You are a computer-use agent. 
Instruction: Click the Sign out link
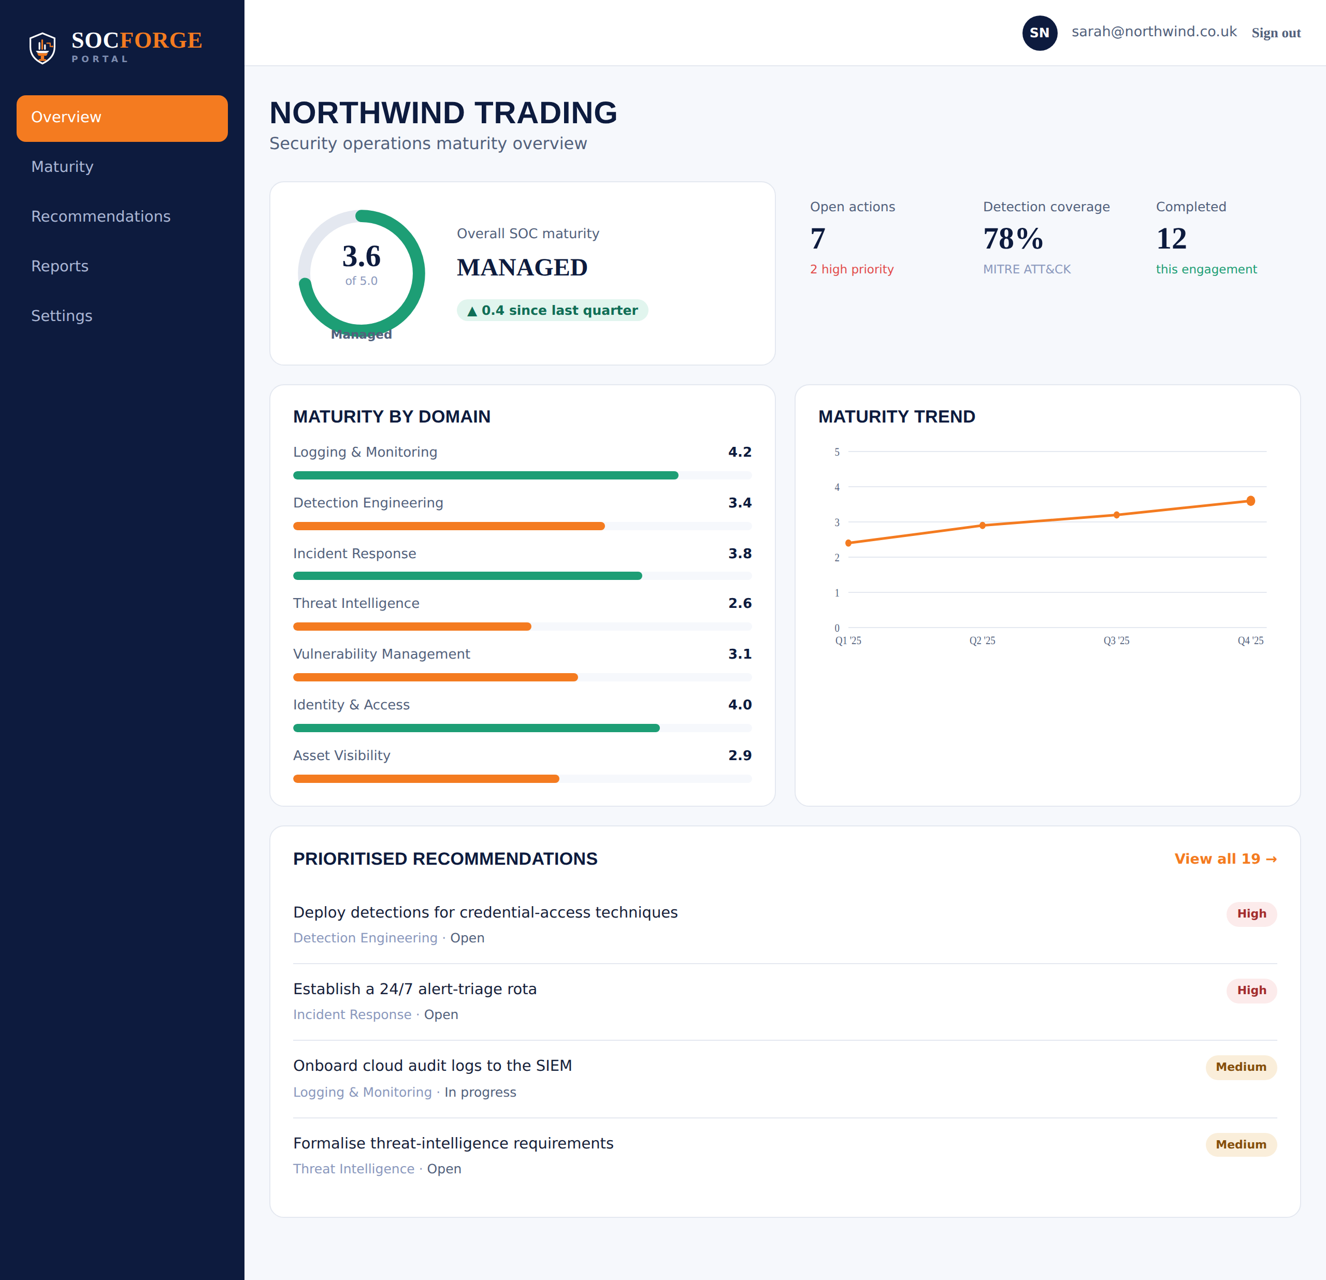click(1275, 33)
